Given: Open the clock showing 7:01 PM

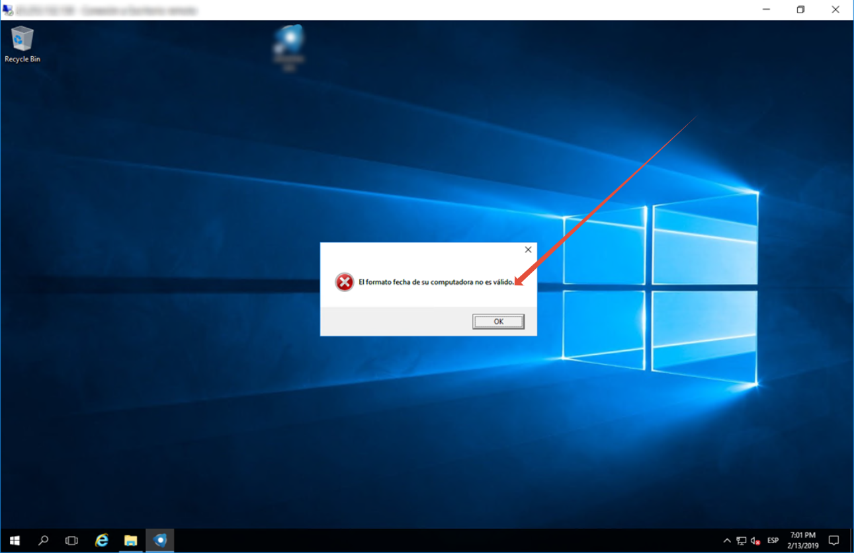Looking at the screenshot, I should click(x=802, y=540).
